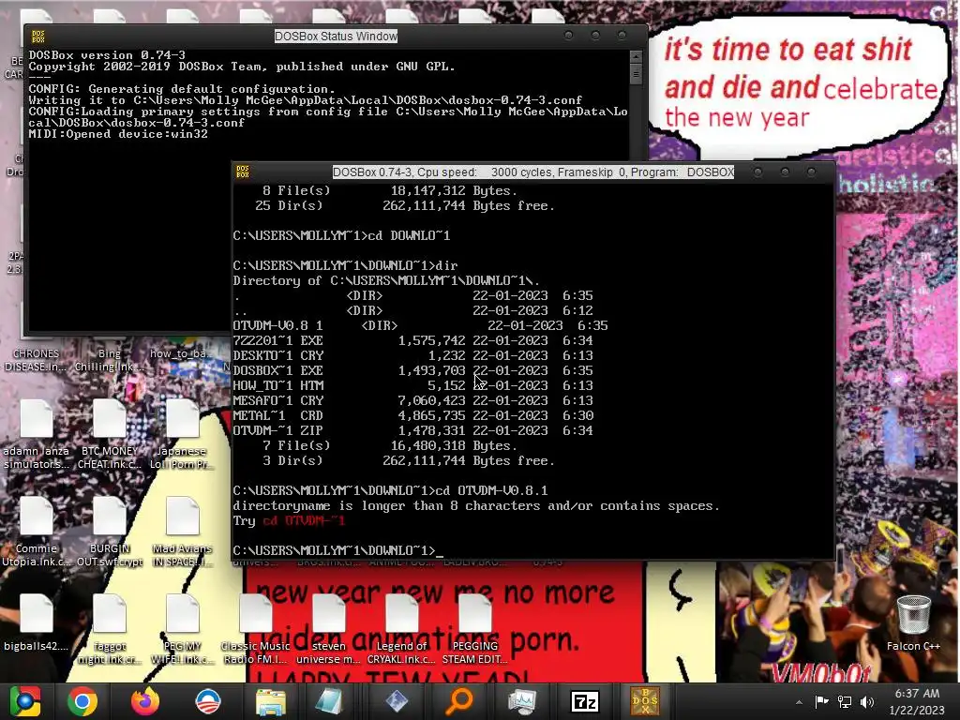The image size is (960, 720).
Task: Select the adamn lanza simulator desktop file
Action: click(x=37, y=435)
